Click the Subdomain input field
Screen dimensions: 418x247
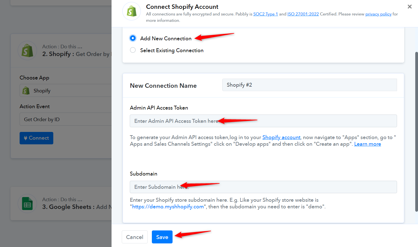(263, 187)
